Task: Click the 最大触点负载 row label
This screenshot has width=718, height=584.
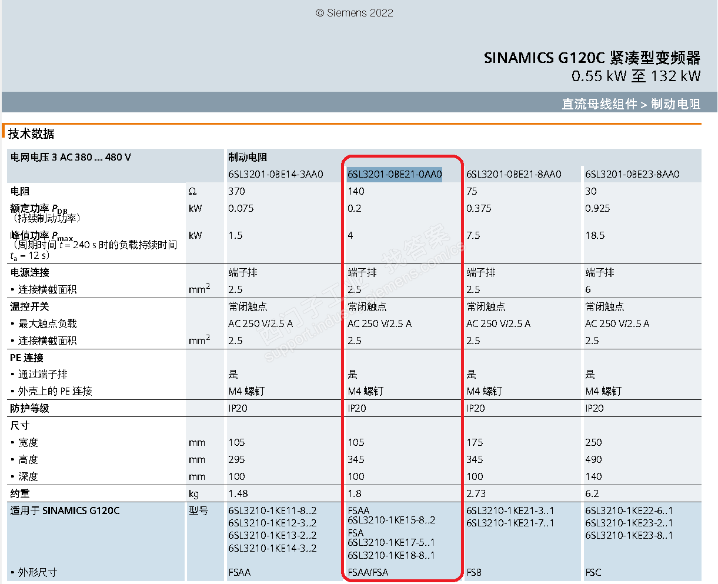Action: 47,323
